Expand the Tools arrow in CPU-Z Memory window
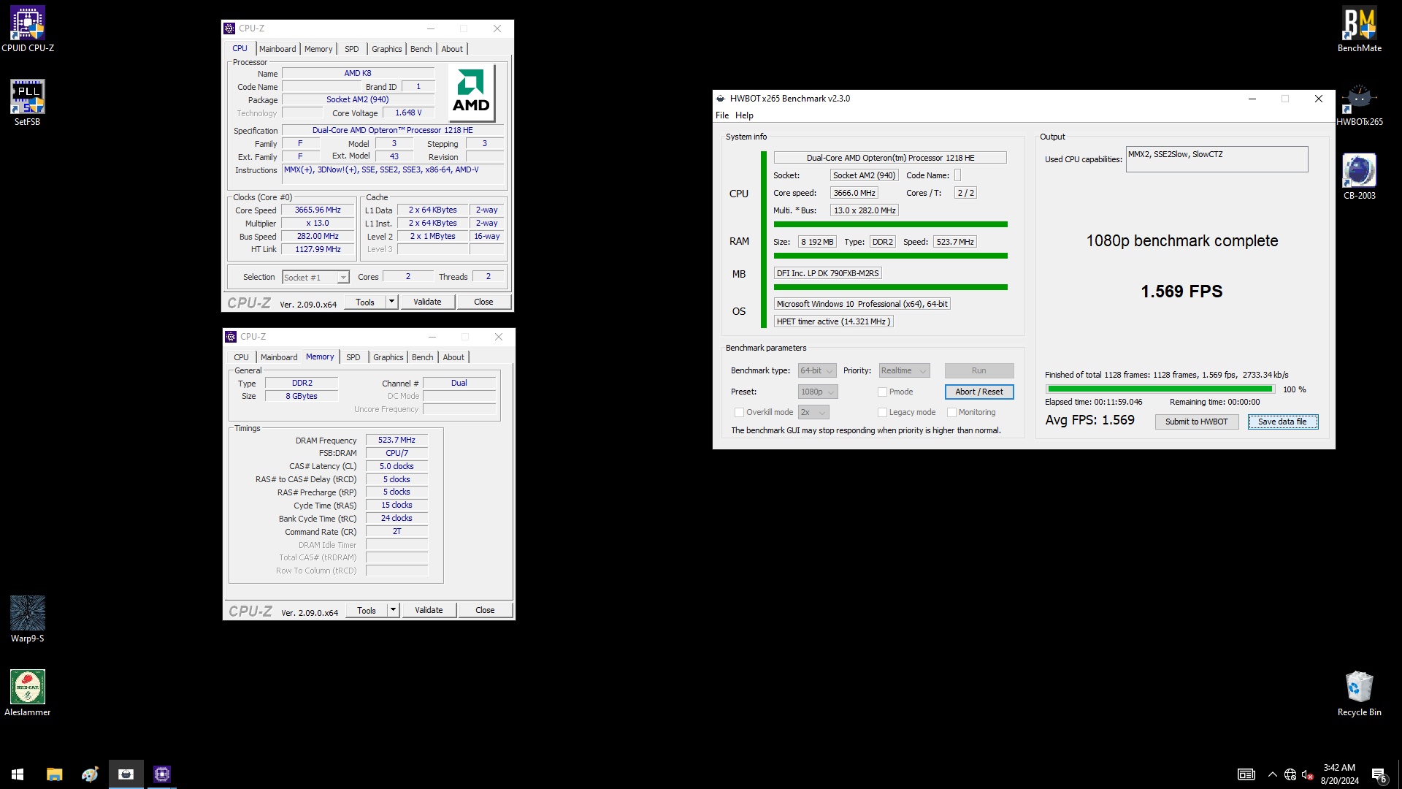This screenshot has height=789, width=1402. point(393,610)
